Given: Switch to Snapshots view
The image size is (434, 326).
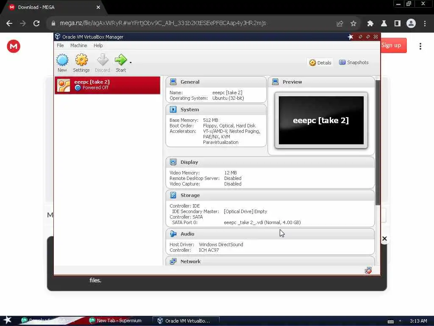Looking at the screenshot, I should coord(354,62).
